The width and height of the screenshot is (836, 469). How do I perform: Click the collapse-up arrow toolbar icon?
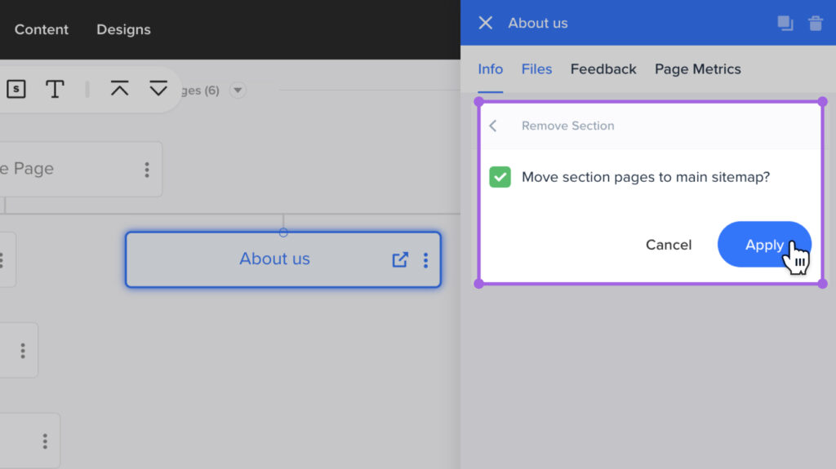tap(119, 89)
